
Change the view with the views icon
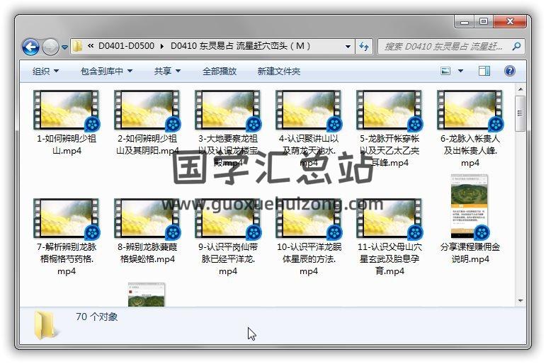445,71
